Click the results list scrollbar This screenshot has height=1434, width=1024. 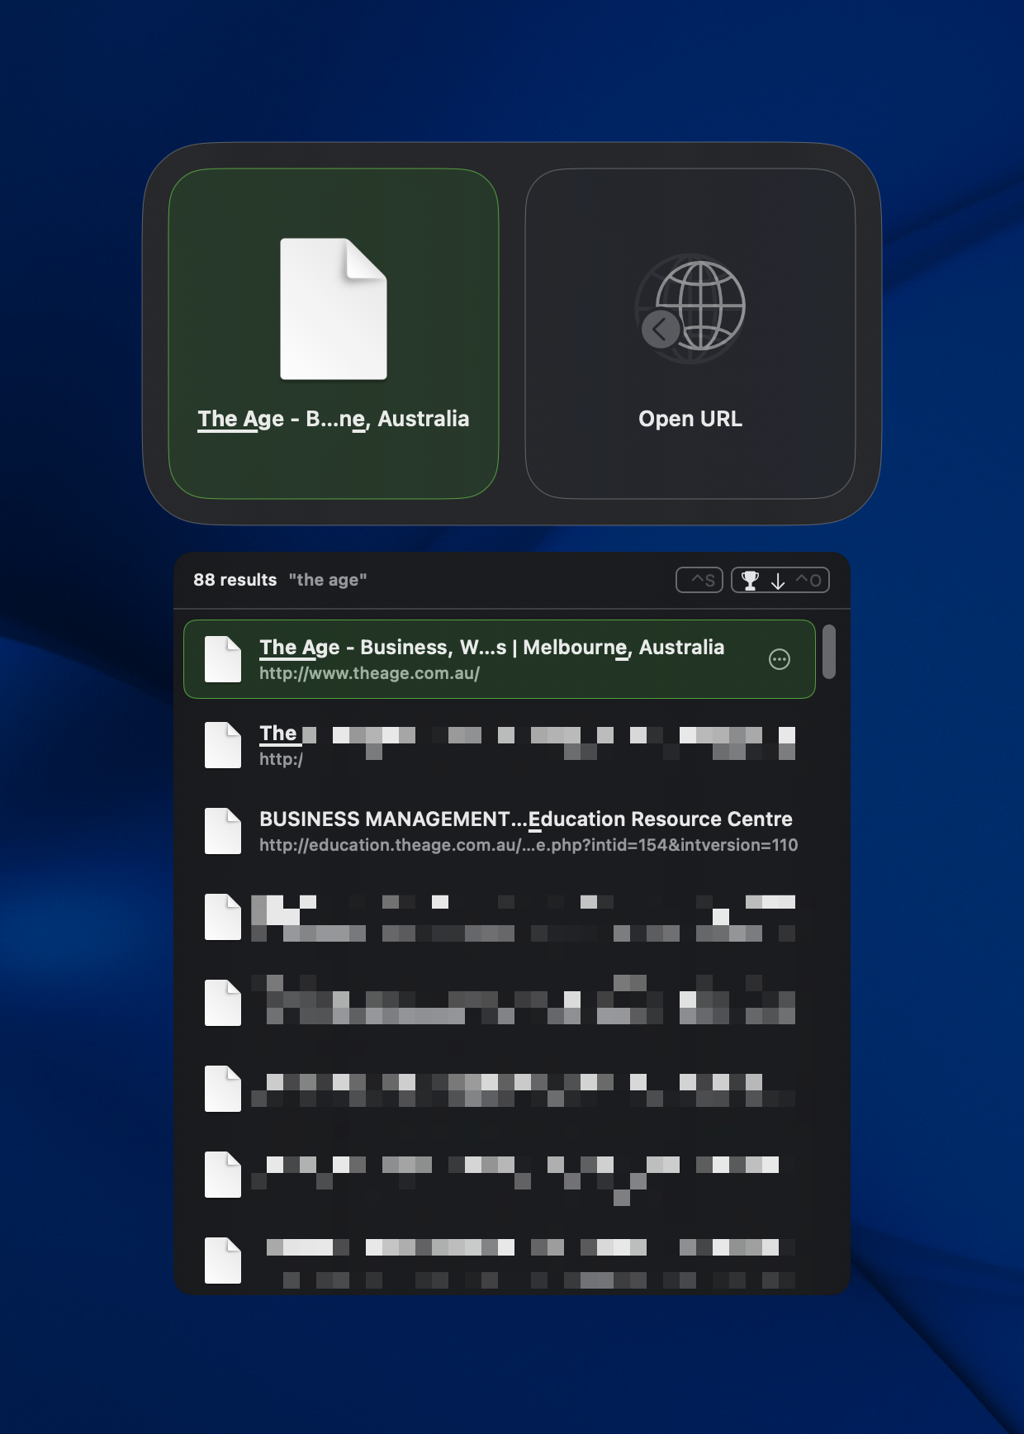pos(829,652)
